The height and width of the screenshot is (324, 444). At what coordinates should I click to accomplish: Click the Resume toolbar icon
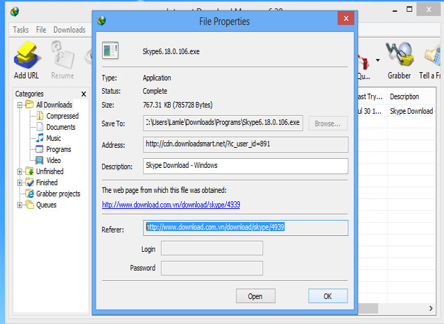(62, 55)
